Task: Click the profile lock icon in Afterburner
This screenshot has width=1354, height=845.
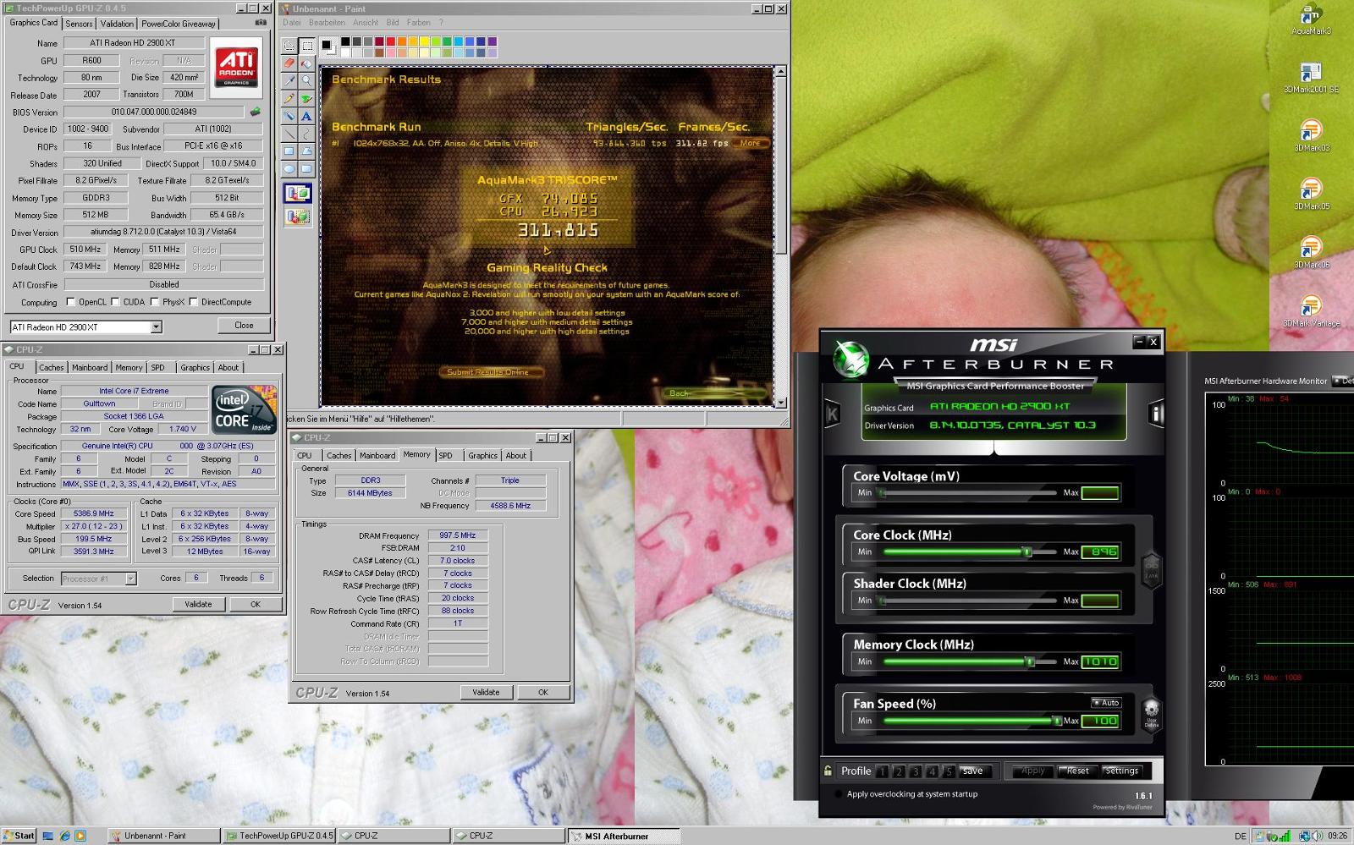Action: pyautogui.click(x=828, y=771)
